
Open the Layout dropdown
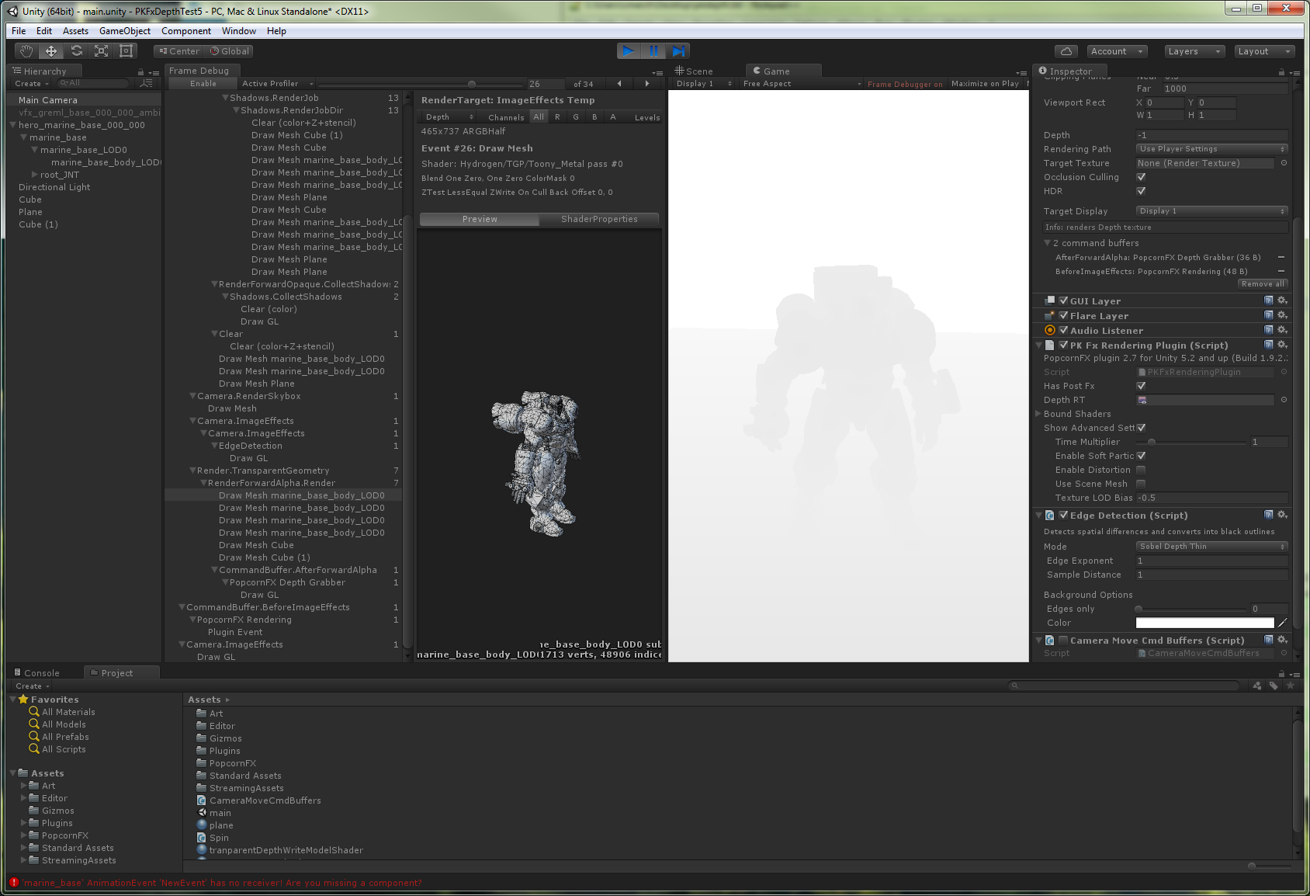(x=1264, y=50)
